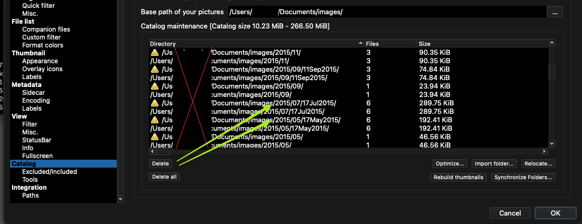
Task: Open Encoding settings under Metadata
Action: point(36,100)
